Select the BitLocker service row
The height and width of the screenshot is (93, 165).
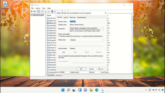click(51, 55)
